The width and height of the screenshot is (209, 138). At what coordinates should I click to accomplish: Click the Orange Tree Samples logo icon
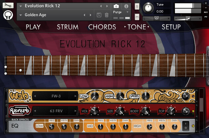pyautogui.click(x=8, y=15)
